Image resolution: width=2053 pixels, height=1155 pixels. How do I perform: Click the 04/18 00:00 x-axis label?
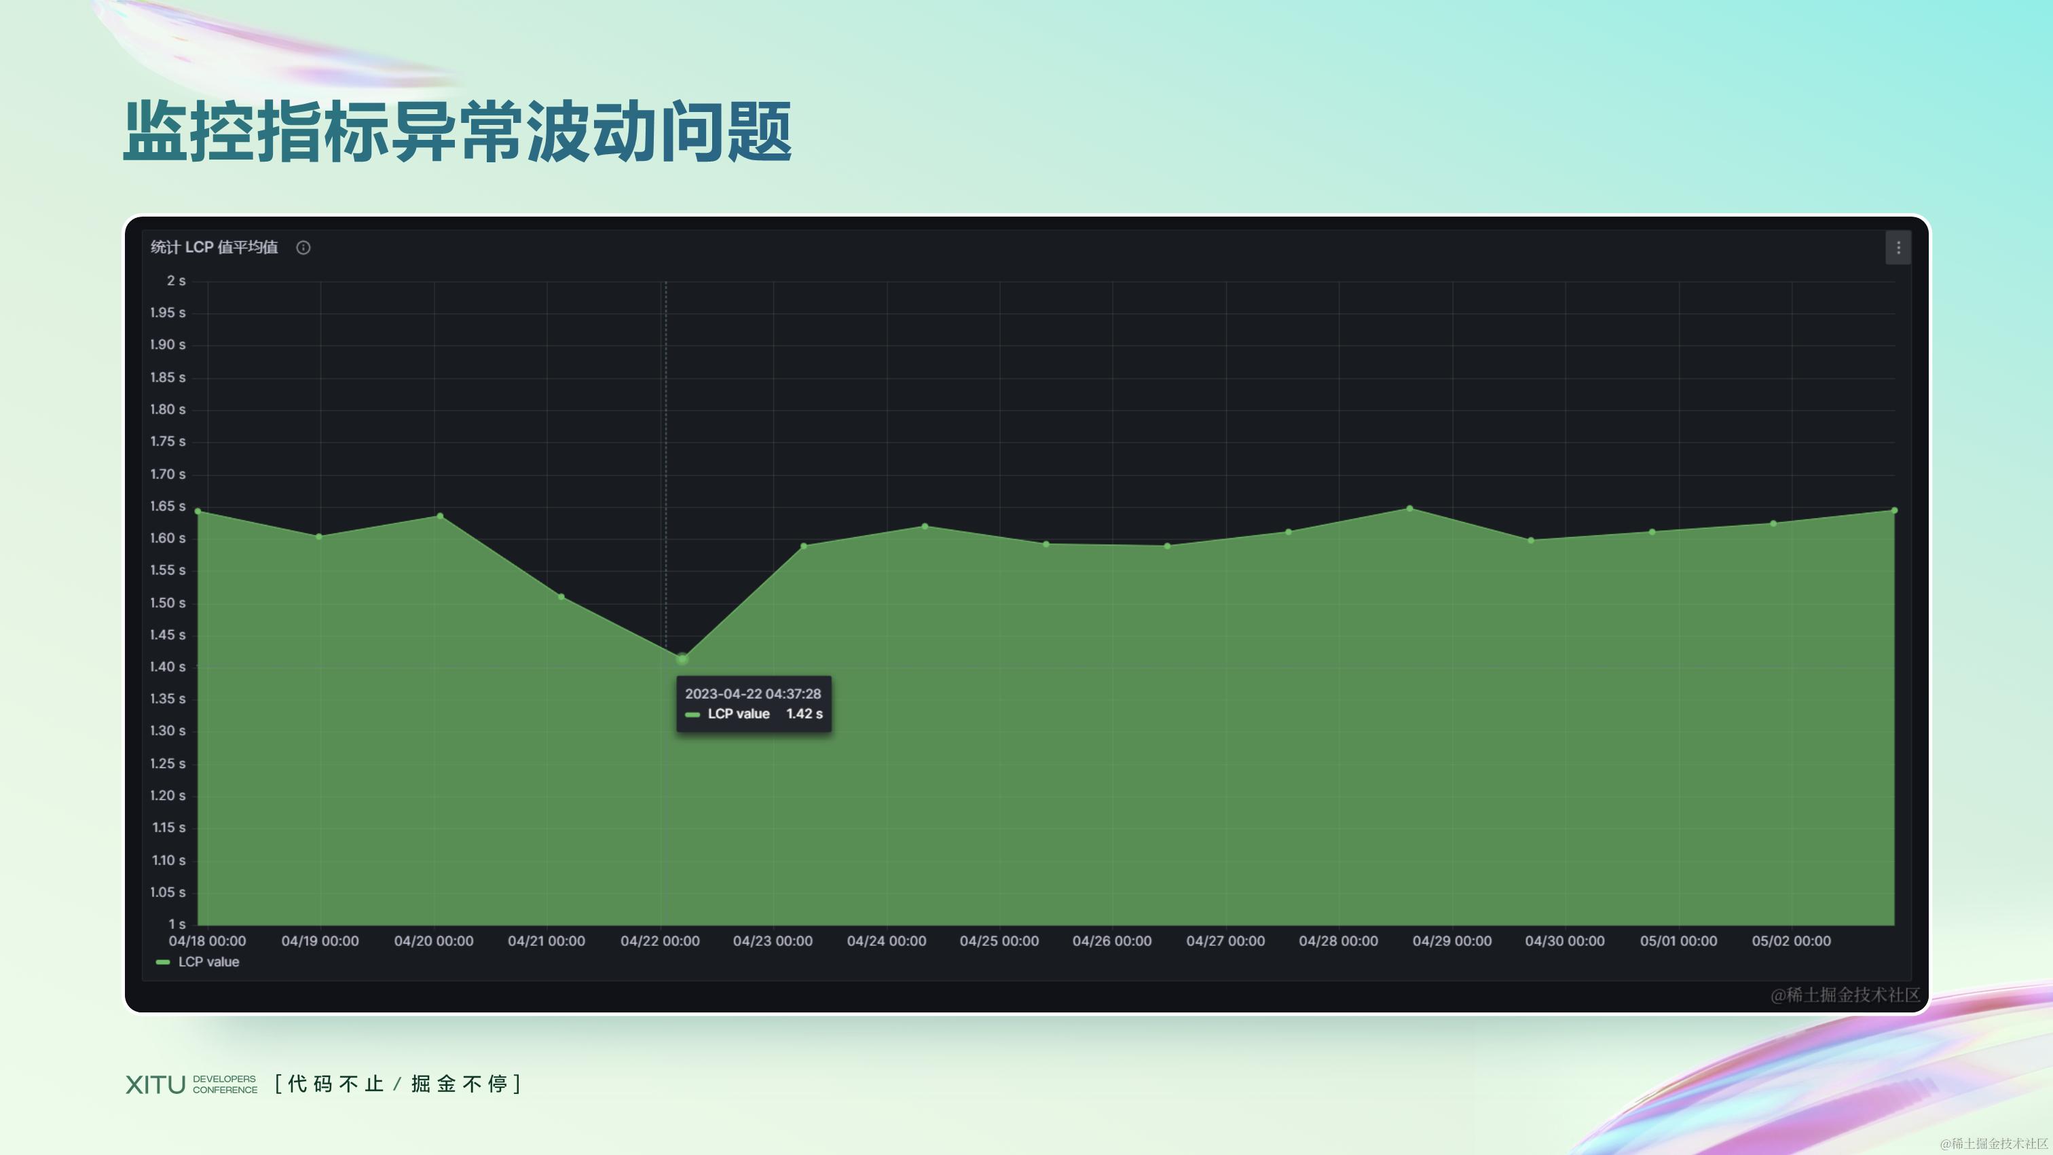207,941
